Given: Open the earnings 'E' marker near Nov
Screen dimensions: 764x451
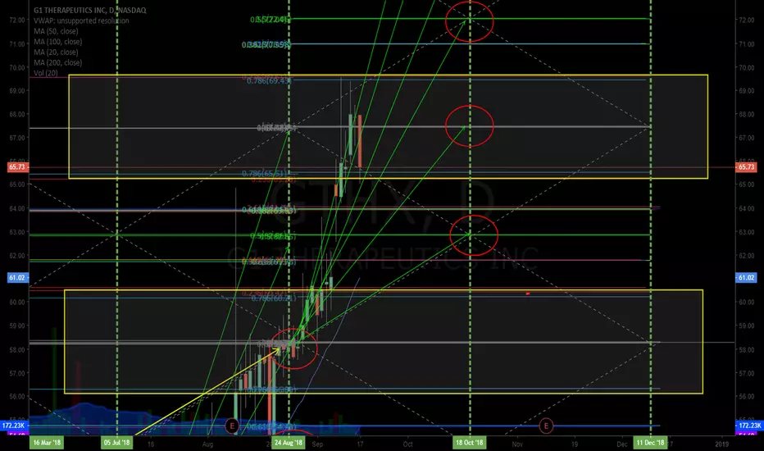Looking at the screenshot, I should pyautogui.click(x=546, y=426).
